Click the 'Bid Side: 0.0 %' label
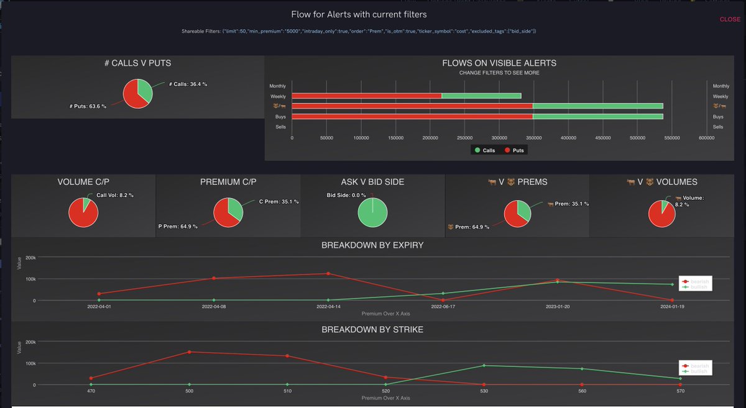The width and height of the screenshot is (746, 408). click(x=346, y=195)
